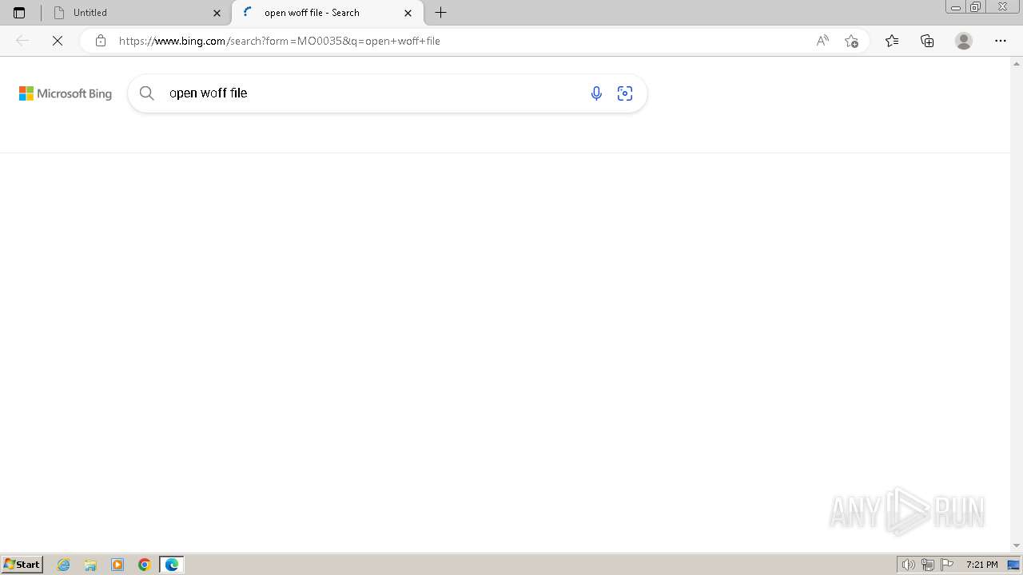Stop loading the page
1023x575 pixels.
click(58, 41)
